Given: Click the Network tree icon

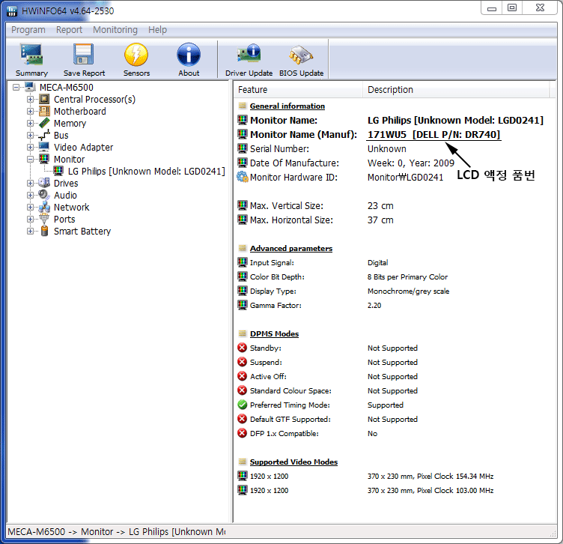Looking at the screenshot, I should coord(44,207).
